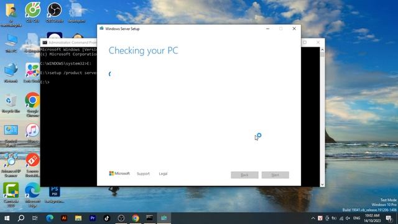Switch to OBS Studio on the taskbar
The image size is (398, 224).
(x=121, y=218)
